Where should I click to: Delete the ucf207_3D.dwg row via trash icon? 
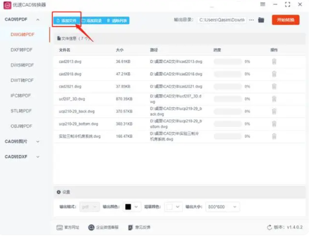pos(274,99)
